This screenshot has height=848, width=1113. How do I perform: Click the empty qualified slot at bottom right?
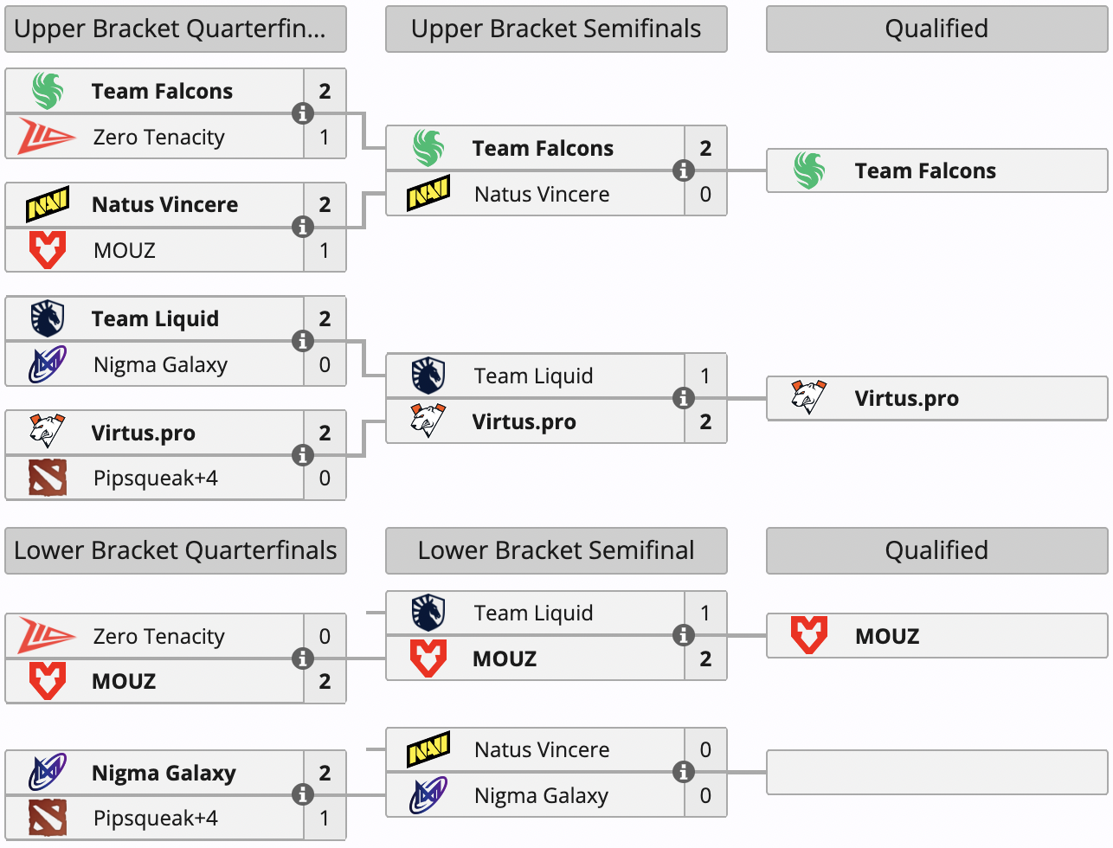[936, 772]
